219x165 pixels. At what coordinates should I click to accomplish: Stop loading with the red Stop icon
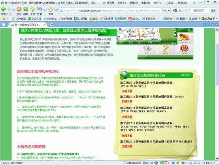pos(19,9)
